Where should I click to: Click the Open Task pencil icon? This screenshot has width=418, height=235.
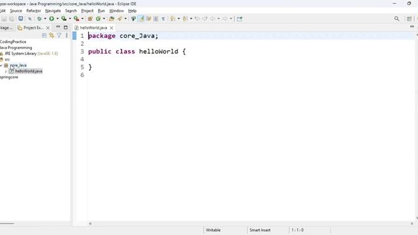click(120, 19)
